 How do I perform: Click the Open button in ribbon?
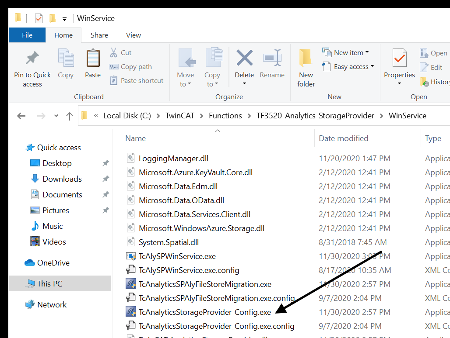434,53
